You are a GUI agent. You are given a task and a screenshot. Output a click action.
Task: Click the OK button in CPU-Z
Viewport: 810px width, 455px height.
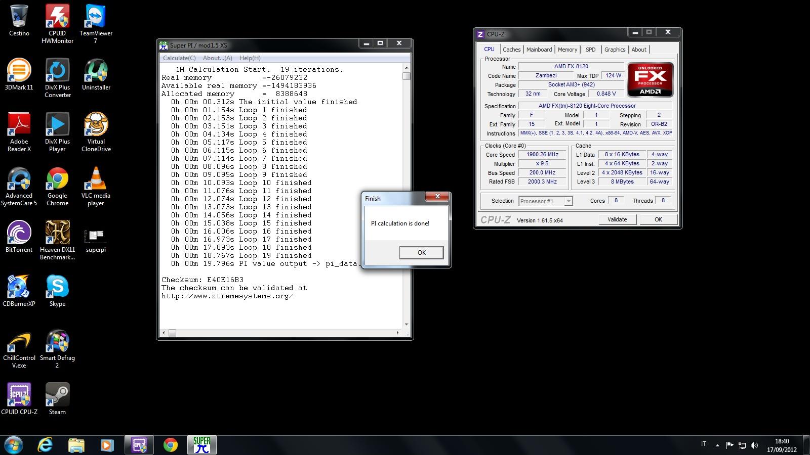[658, 219]
